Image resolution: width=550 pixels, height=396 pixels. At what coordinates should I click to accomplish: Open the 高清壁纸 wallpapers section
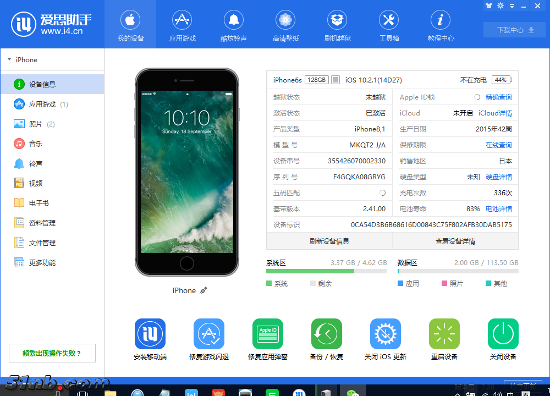click(285, 24)
